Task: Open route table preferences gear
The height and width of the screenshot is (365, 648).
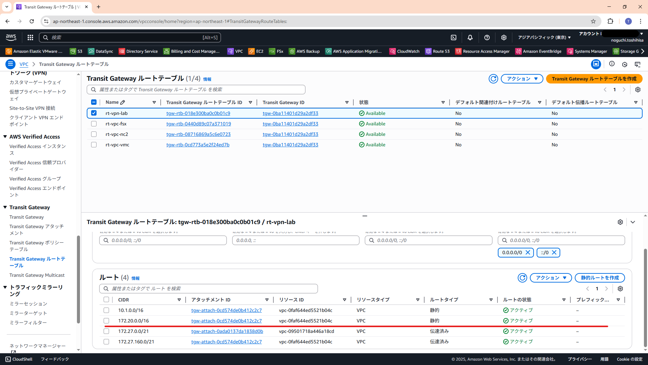Action: click(638, 90)
